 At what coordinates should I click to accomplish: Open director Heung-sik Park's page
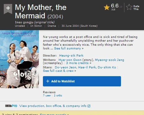coord(71,55)
